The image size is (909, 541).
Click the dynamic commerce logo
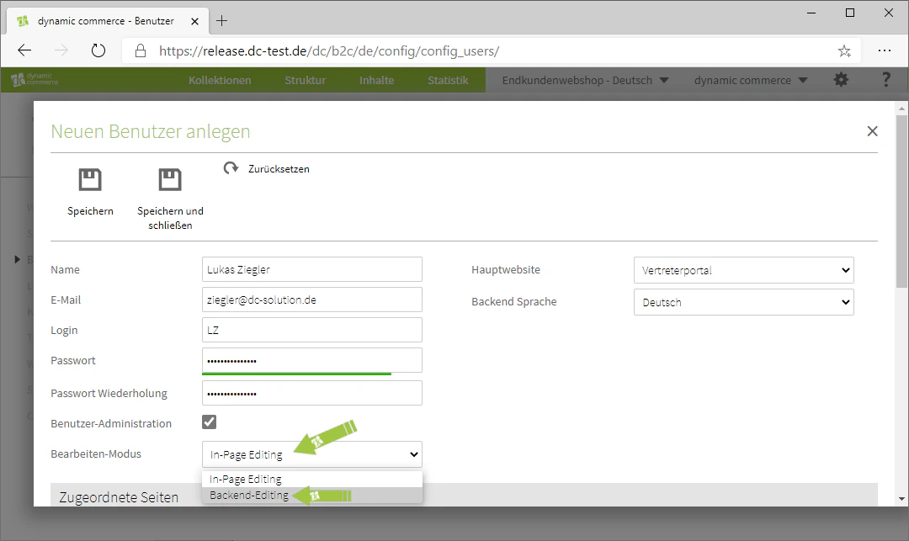point(35,79)
